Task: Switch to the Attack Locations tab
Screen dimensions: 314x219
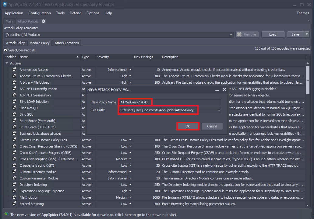Action: (66, 43)
